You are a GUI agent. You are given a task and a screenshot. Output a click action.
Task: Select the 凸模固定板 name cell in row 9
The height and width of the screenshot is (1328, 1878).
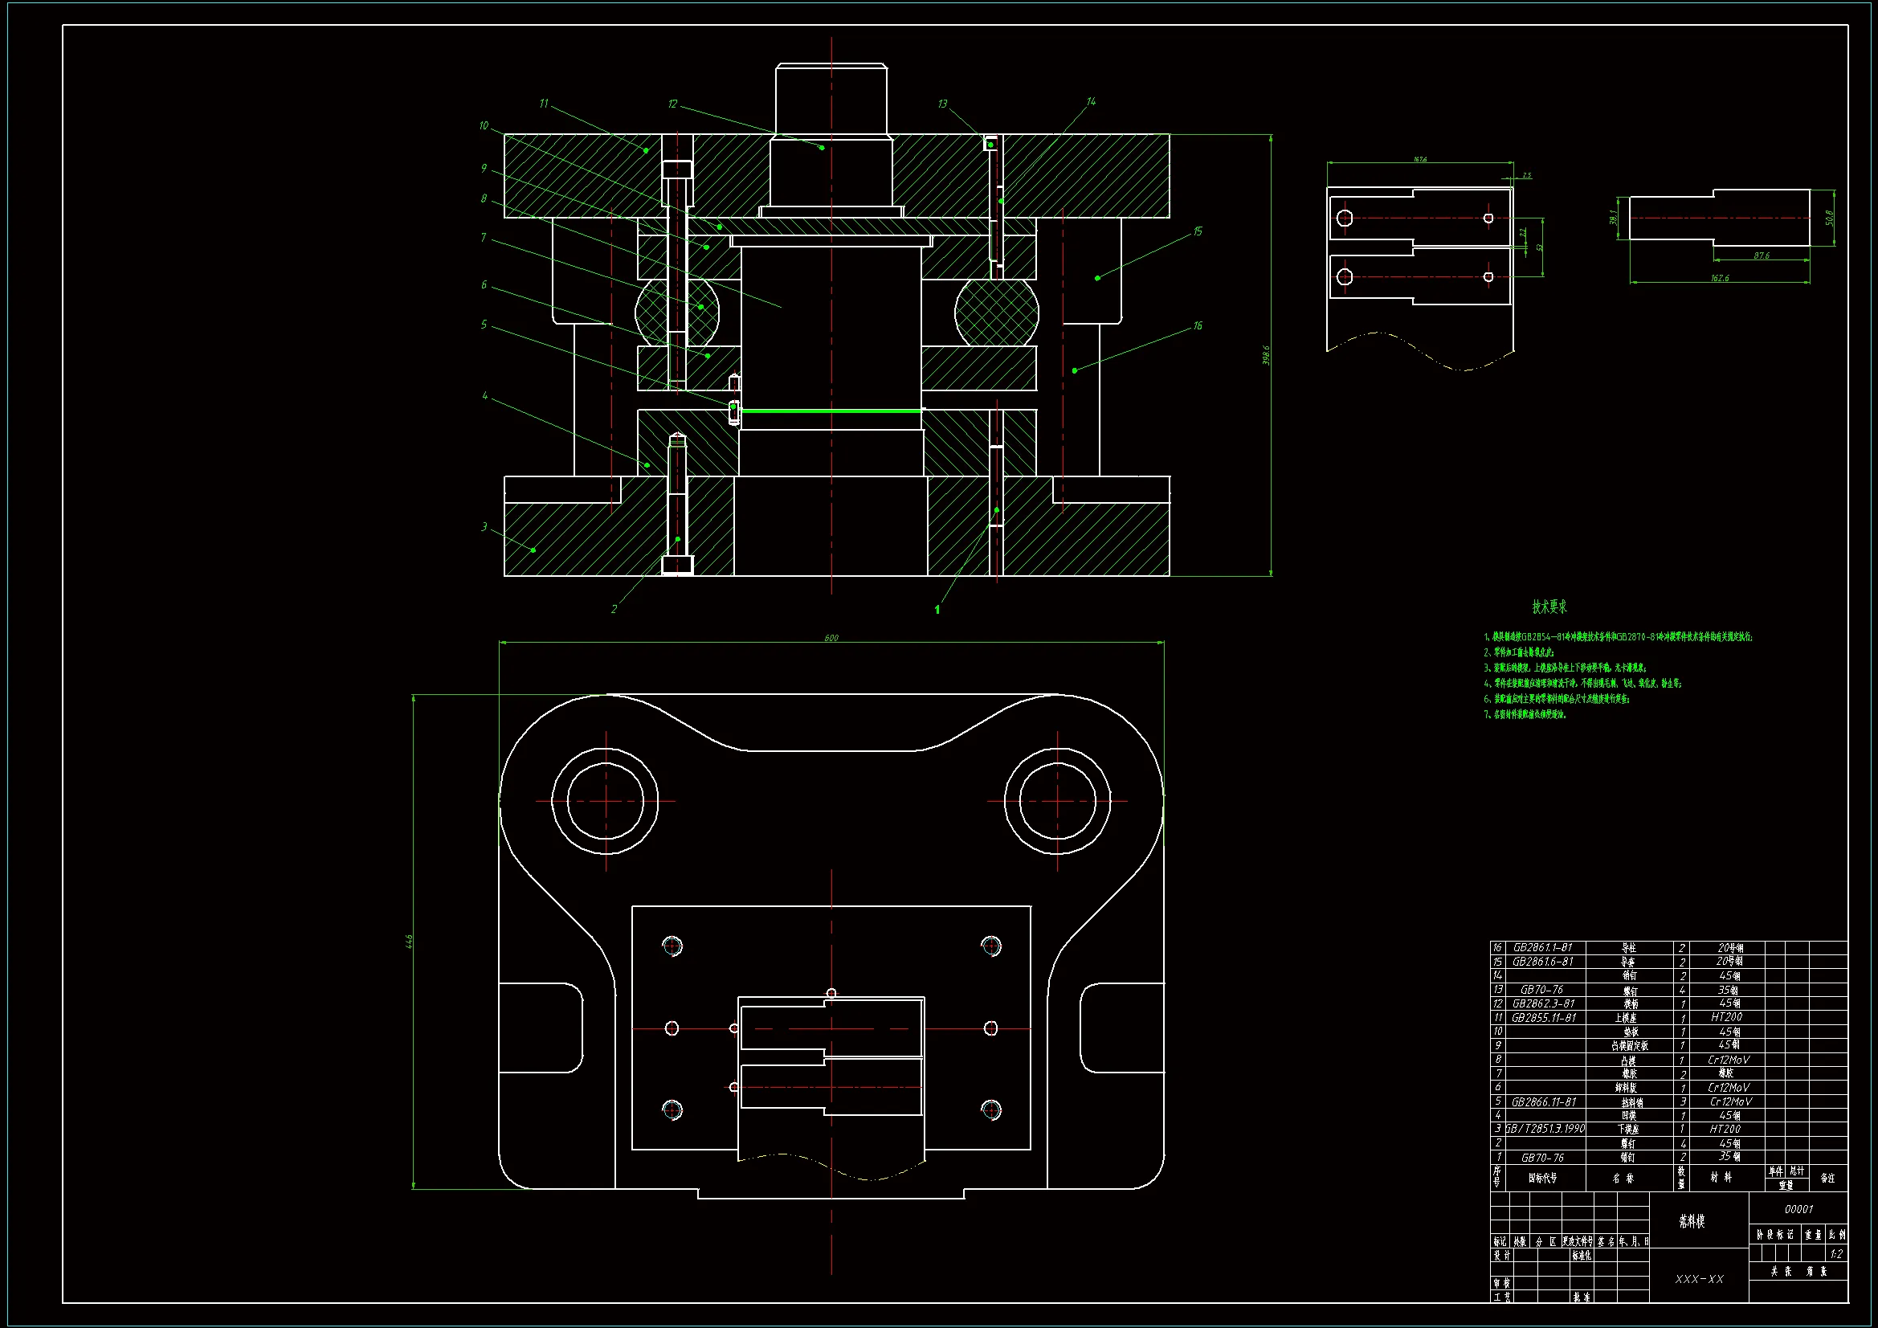tap(1629, 1046)
